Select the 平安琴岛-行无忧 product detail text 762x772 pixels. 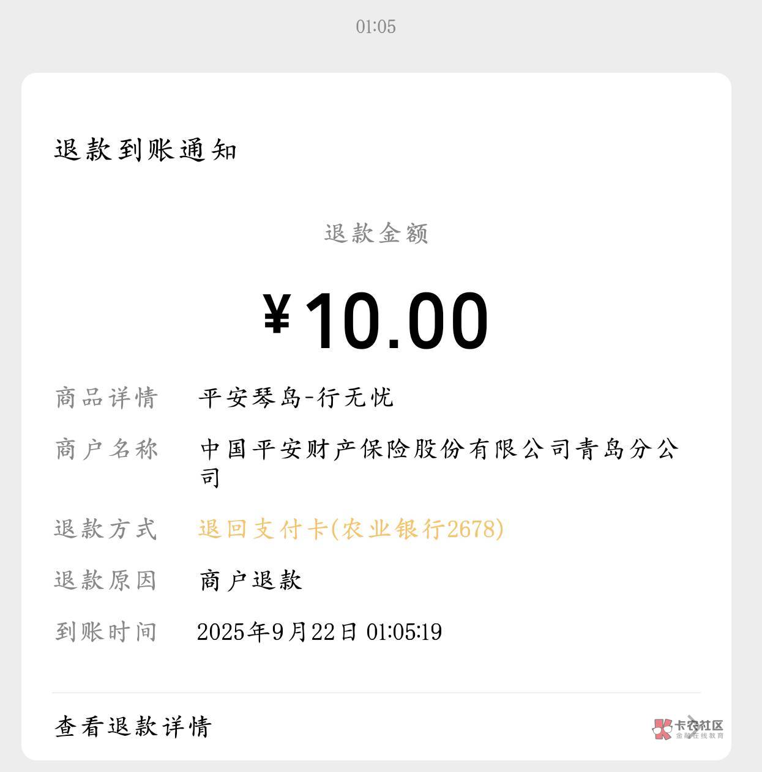pos(295,398)
